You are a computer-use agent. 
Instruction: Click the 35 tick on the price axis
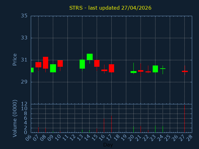pos(25,16)
